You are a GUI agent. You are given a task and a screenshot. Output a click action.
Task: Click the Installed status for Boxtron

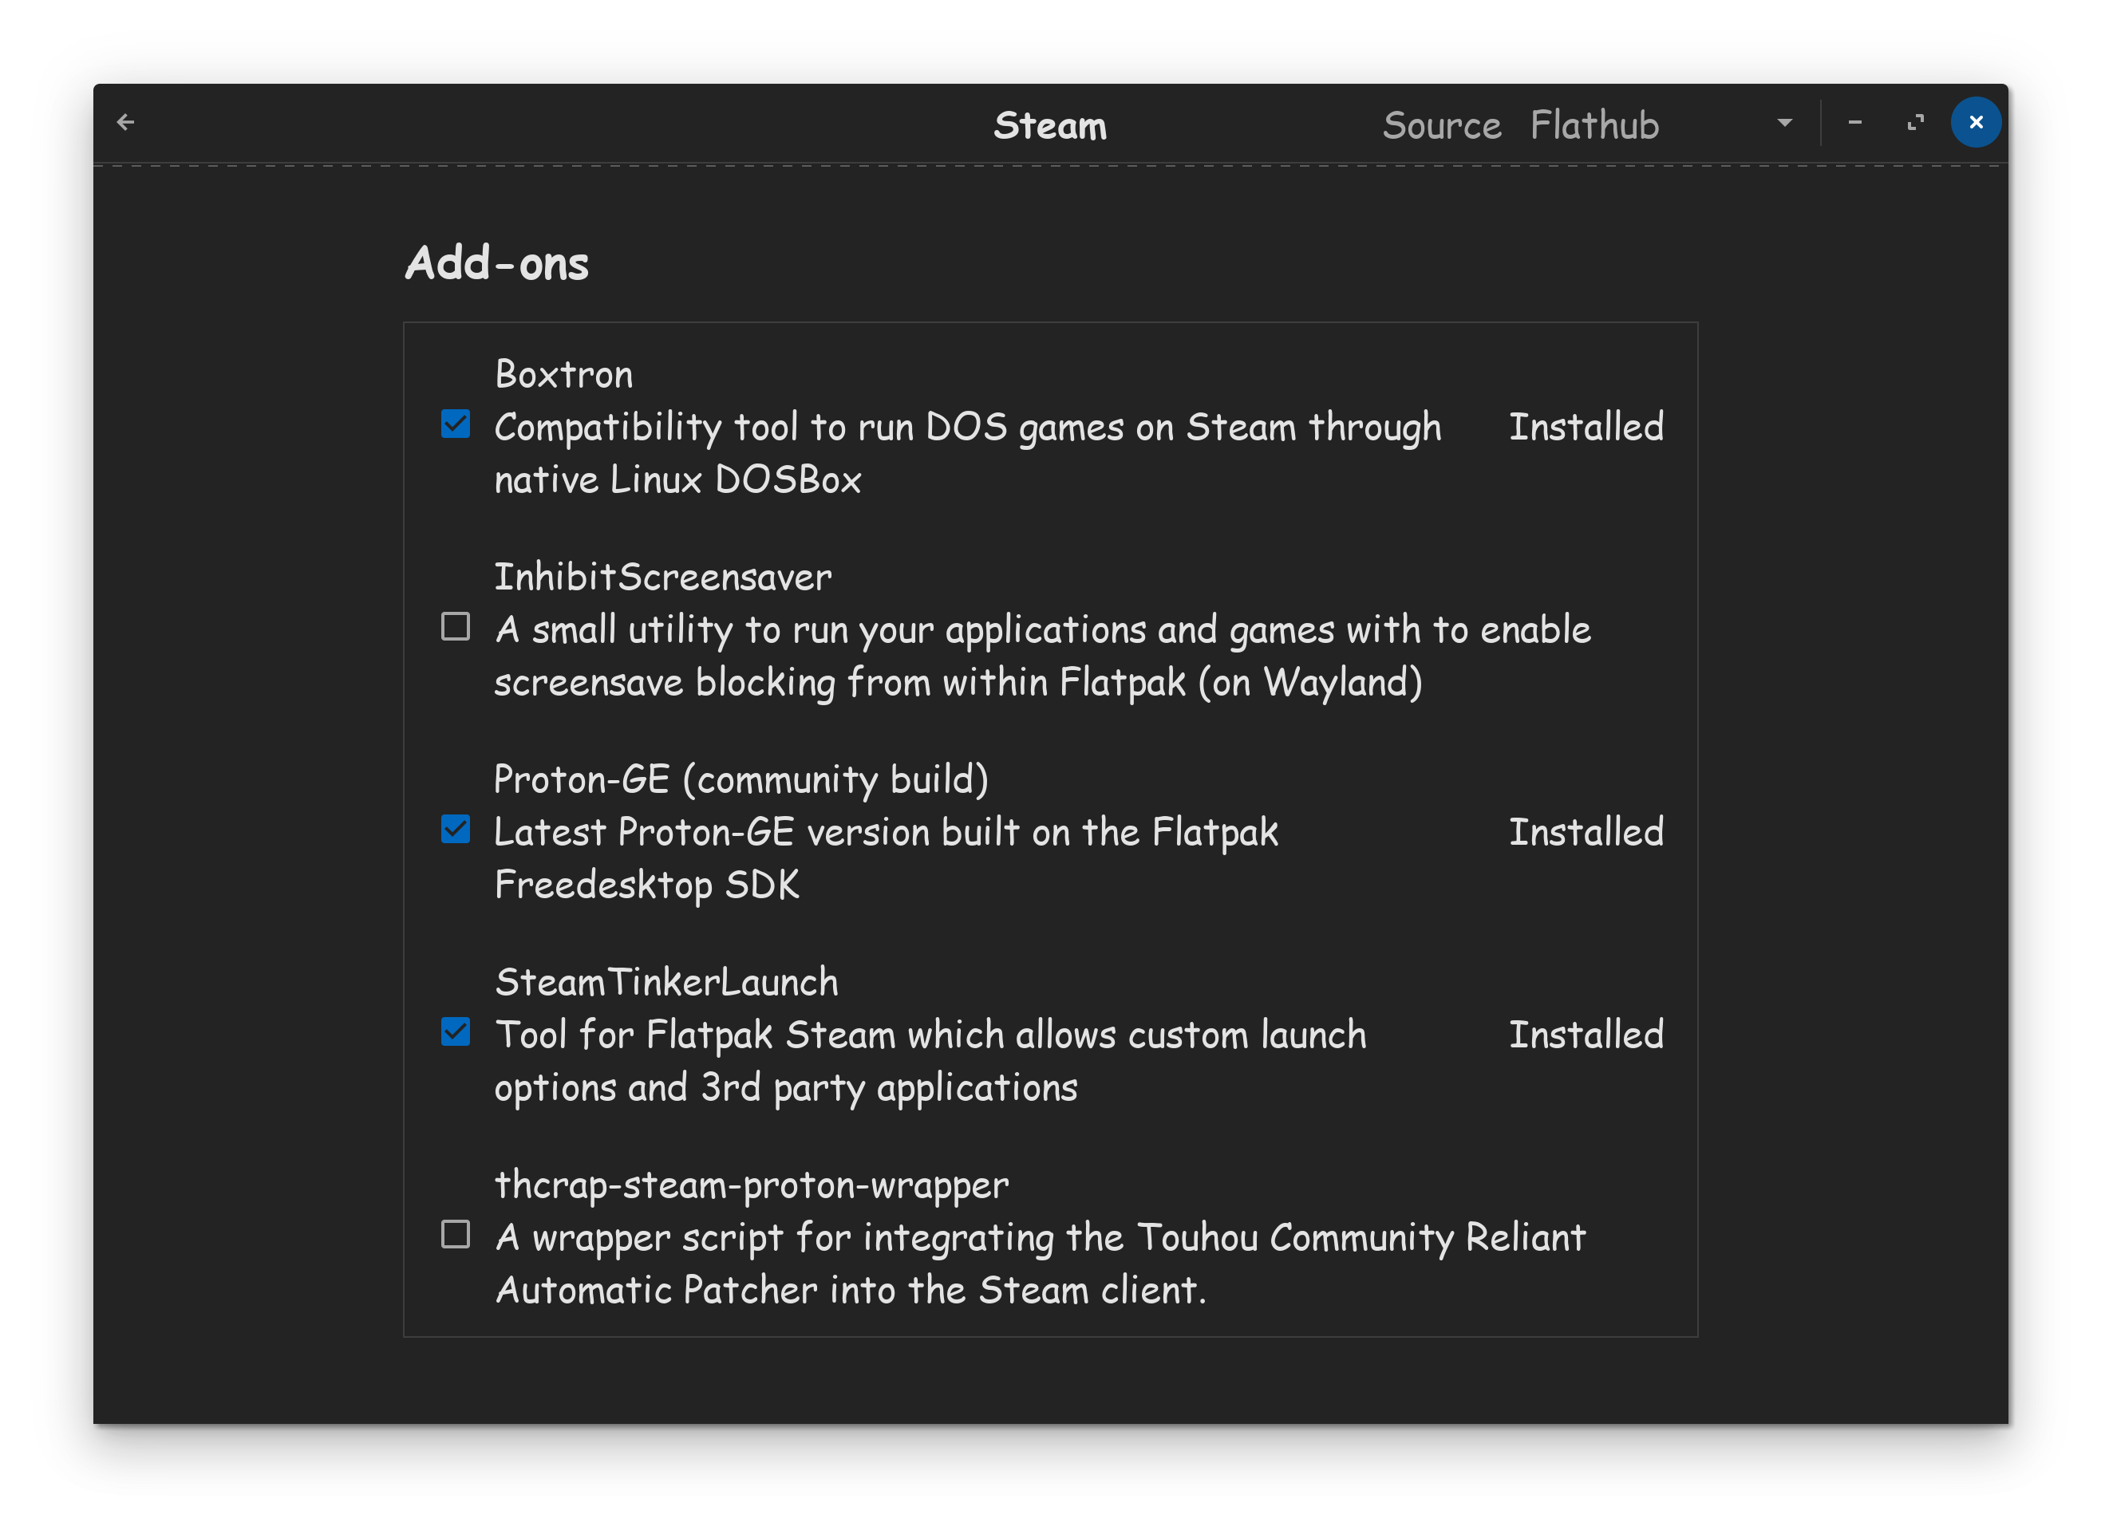tap(1586, 427)
